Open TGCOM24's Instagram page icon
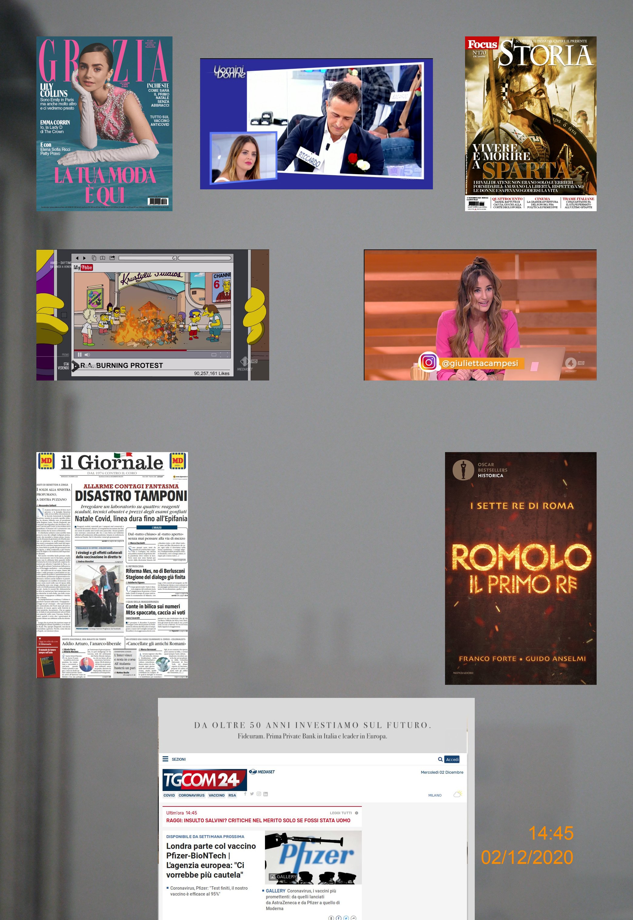The height and width of the screenshot is (920, 633). click(x=259, y=794)
